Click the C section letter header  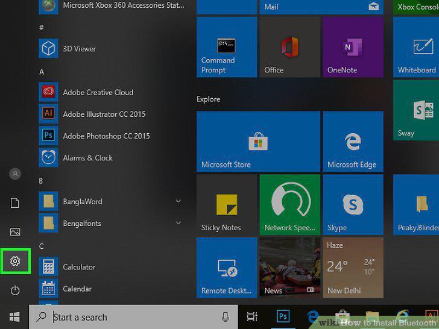coord(42,246)
